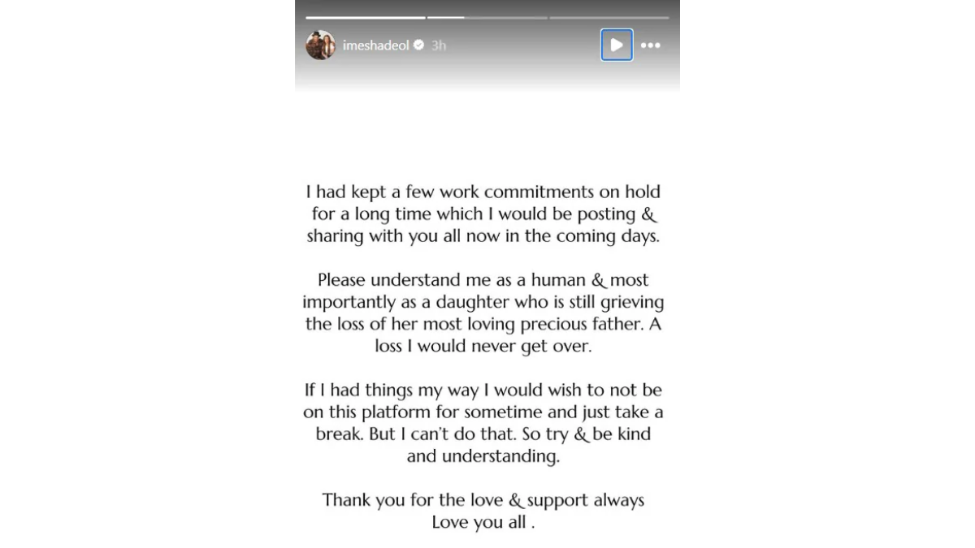
Task: Click the 'for a long time which' line
Action: coord(483,215)
